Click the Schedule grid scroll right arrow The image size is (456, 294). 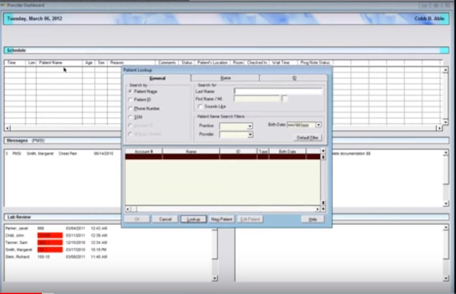pos(439,128)
